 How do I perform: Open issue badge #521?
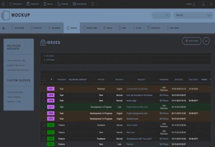click(x=51, y=89)
